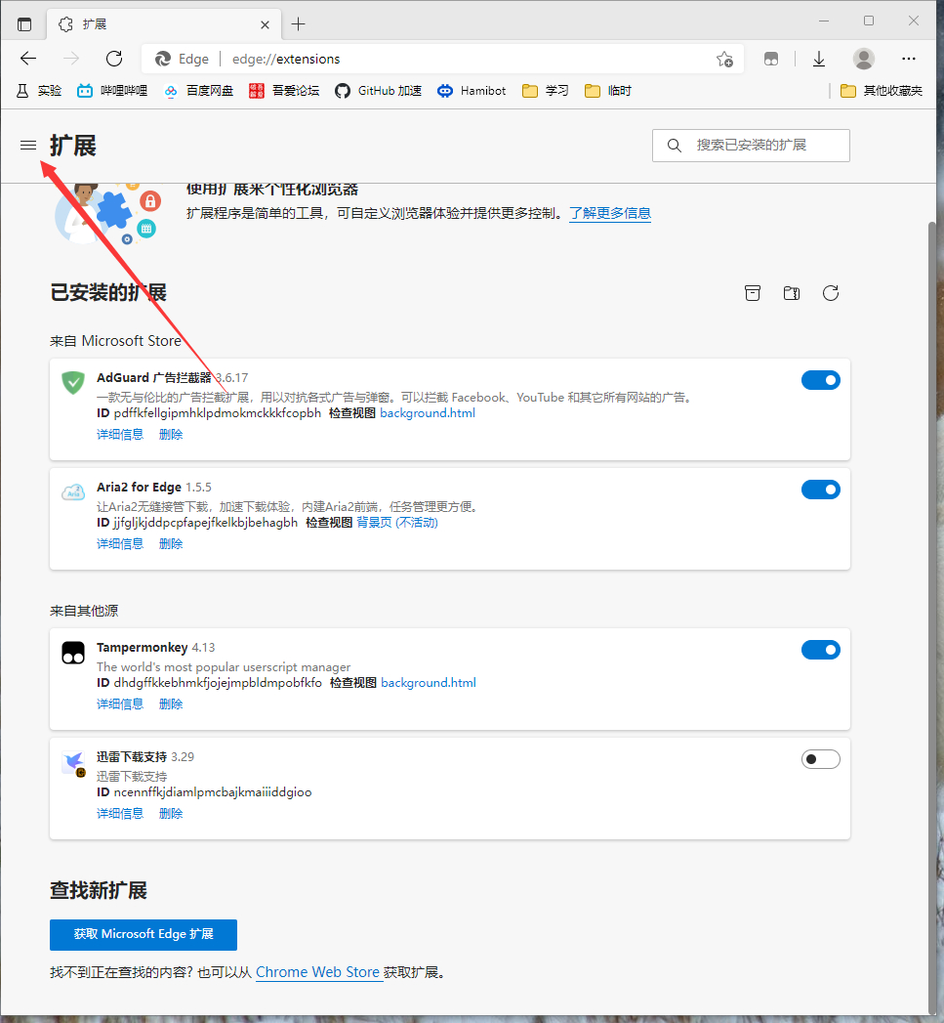Expand the 学习 bookmarks folder
944x1023 pixels.
pyautogui.click(x=546, y=91)
